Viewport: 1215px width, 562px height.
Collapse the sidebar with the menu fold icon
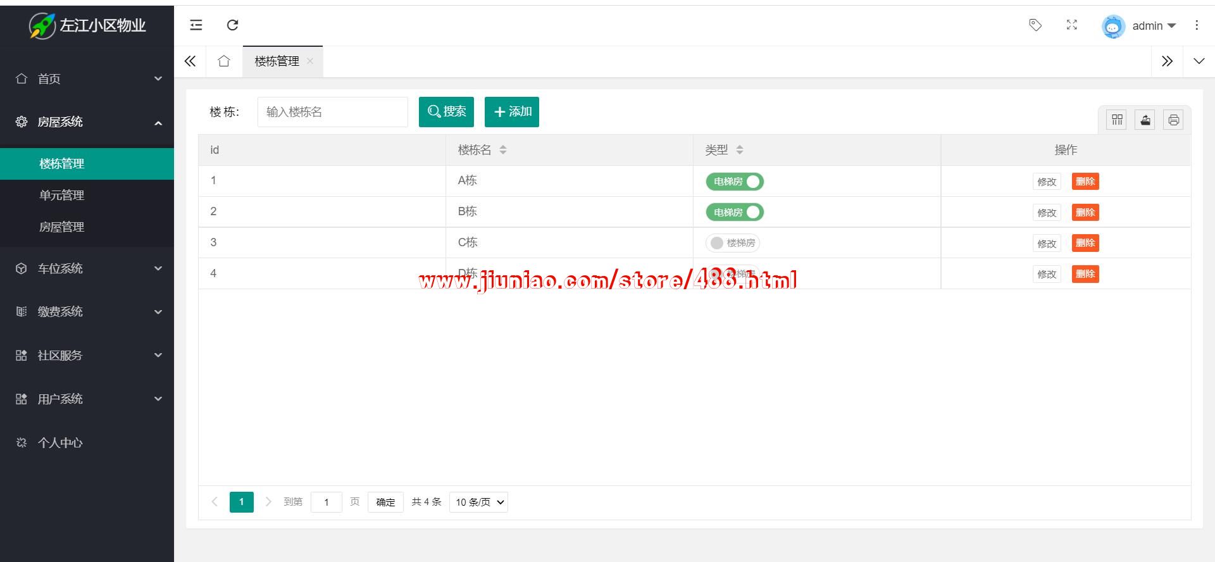point(196,25)
